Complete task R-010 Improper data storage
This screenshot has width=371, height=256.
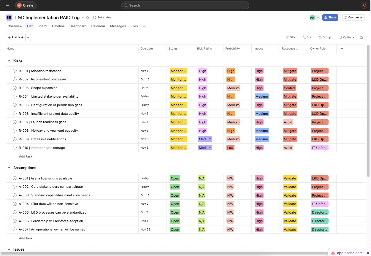tap(15, 148)
